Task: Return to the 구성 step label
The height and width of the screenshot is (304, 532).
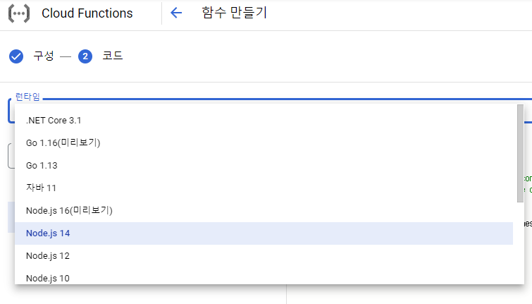Action: click(44, 56)
